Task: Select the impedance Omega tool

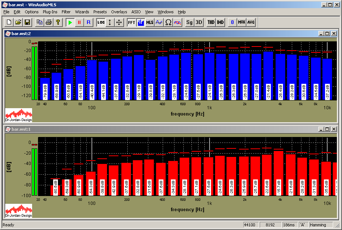Action: point(168,23)
